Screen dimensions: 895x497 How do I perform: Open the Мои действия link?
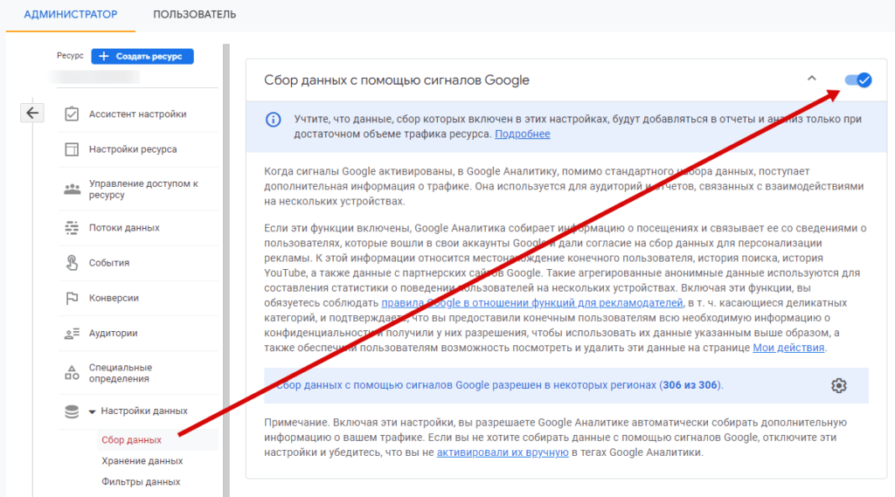pyautogui.click(x=788, y=348)
